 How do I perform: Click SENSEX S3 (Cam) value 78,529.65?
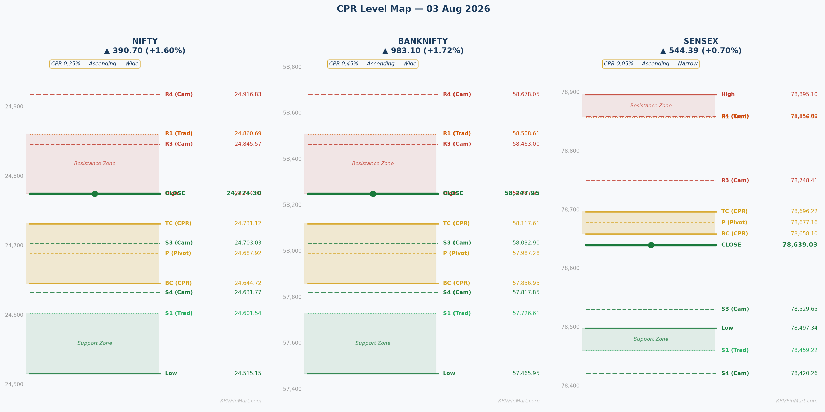click(x=804, y=309)
